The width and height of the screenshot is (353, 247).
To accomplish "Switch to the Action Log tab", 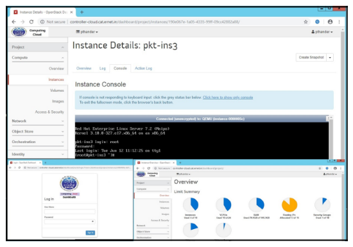I will click(x=143, y=69).
